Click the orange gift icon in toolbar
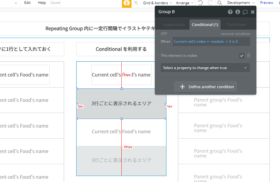This screenshot has height=182, width=280. pos(127,3)
